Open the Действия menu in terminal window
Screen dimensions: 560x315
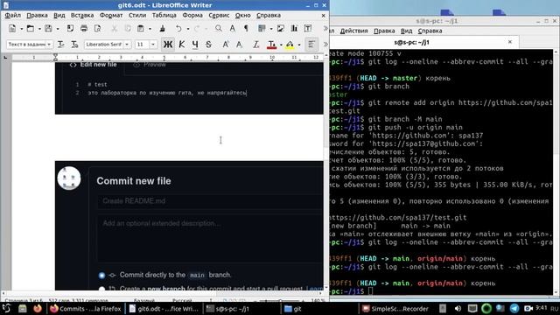tap(353, 31)
